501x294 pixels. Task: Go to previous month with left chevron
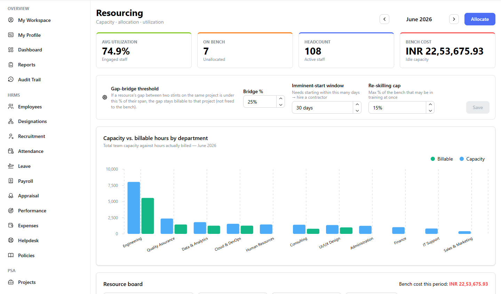(x=384, y=19)
